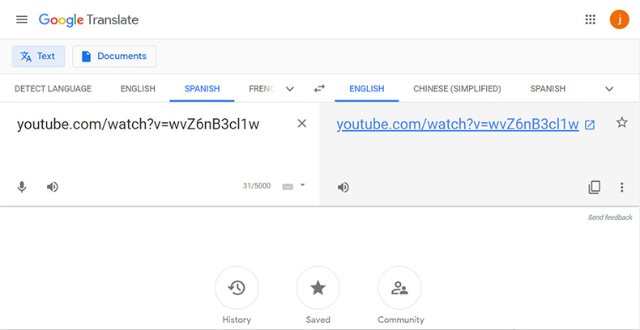Copy the translation to clipboard
Image resolution: width=640 pixels, height=330 pixels.
[x=595, y=187]
